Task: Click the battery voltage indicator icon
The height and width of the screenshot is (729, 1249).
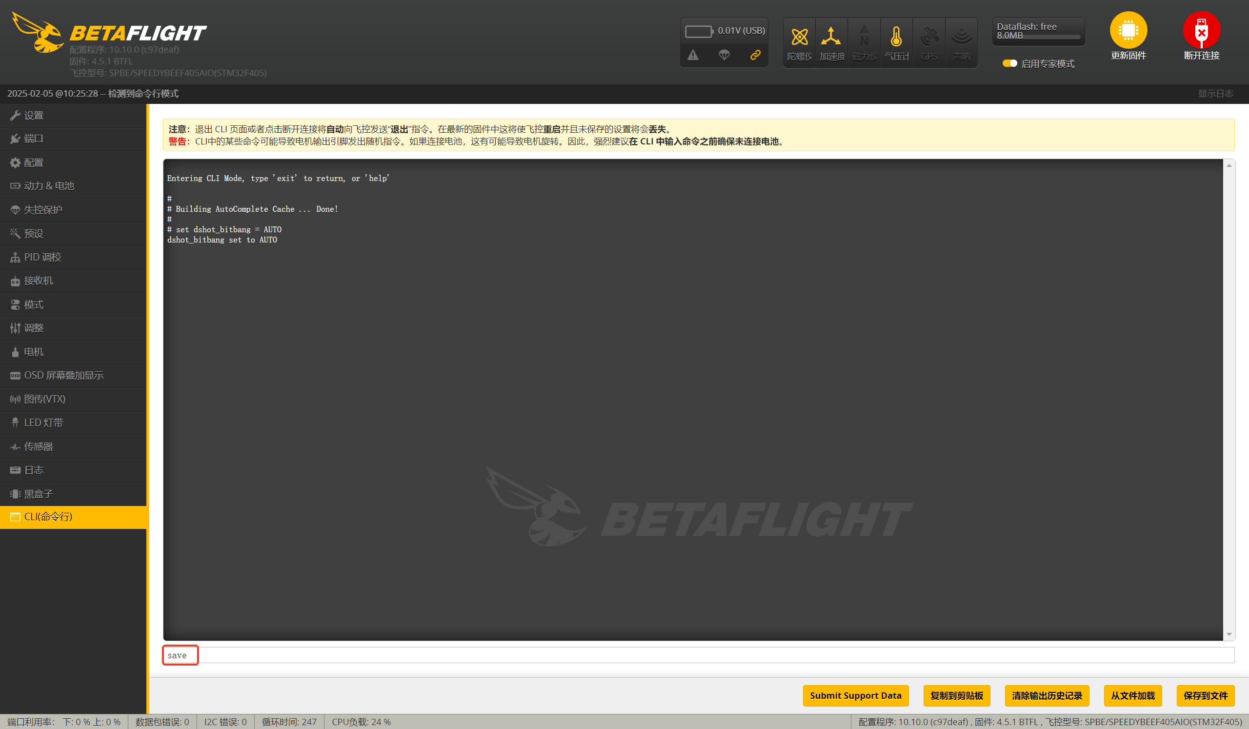Action: [x=698, y=31]
